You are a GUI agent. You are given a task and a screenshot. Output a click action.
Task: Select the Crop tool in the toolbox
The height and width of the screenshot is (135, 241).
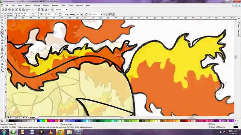(x=2, y=27)
